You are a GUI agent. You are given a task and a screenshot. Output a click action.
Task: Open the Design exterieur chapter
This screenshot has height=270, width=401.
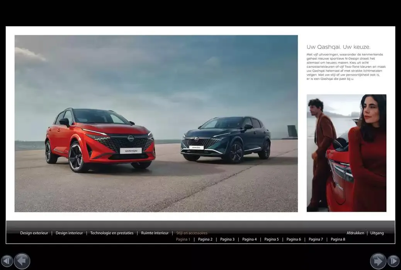pos(34,233)
